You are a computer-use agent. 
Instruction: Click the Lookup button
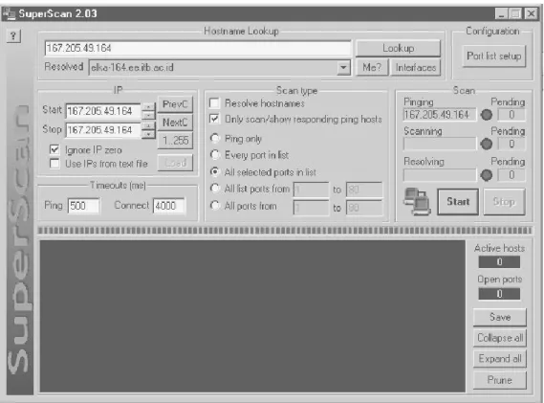pyautogui.click(x=399, y=48)
